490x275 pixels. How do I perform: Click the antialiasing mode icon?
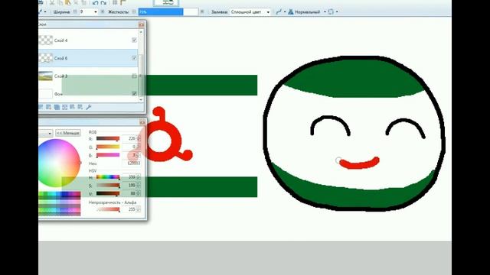coord(279,12)
